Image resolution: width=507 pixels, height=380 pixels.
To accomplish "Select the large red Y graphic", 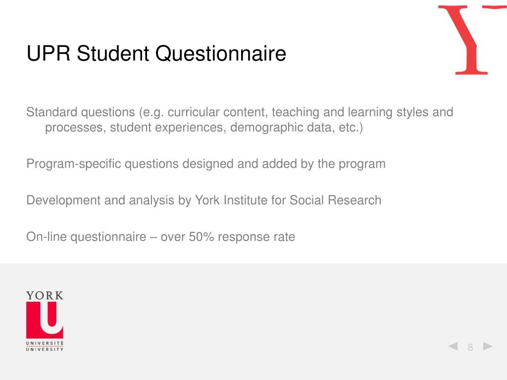I will (x=472, y=40).
